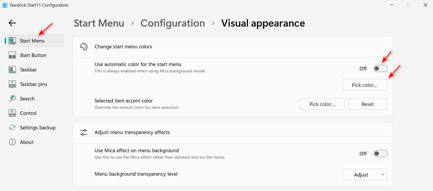Open Settings backup sync icon
433x191 pixels.
click(12, 128)
